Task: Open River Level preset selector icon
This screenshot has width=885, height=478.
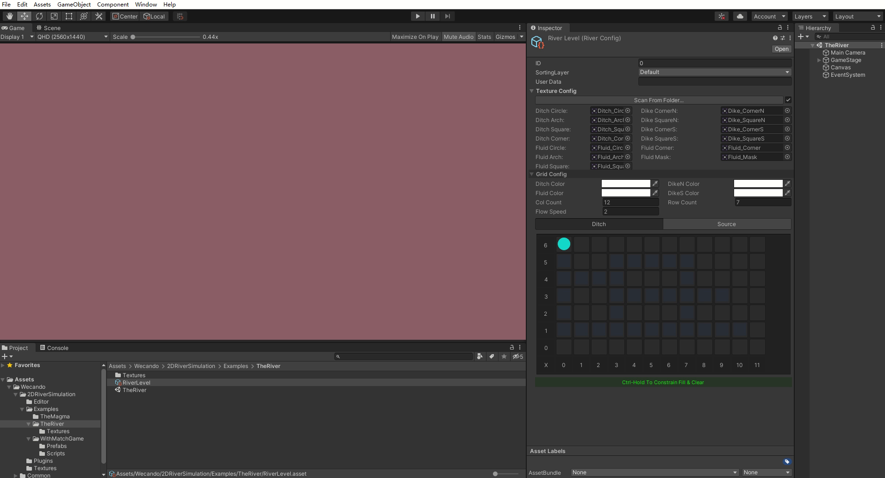Action: click(x=783, y=38)
